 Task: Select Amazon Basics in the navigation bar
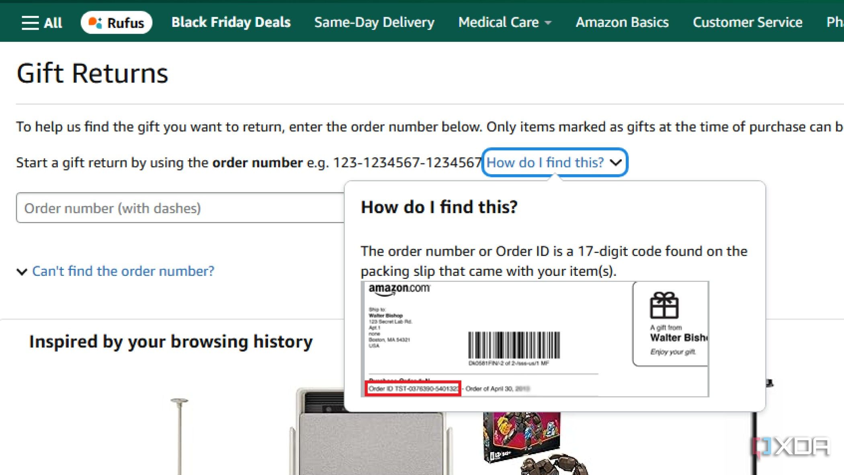[622, 22]
